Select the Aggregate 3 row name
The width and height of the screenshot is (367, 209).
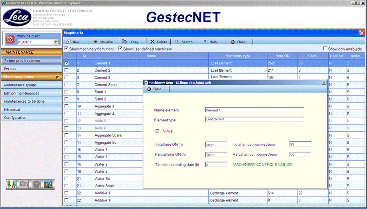pyautogui.click(x=104, y=106)
